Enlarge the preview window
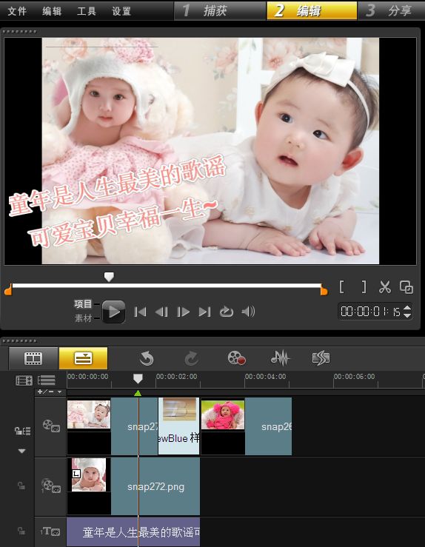This screenshot has height=547, width=425. 406,287
